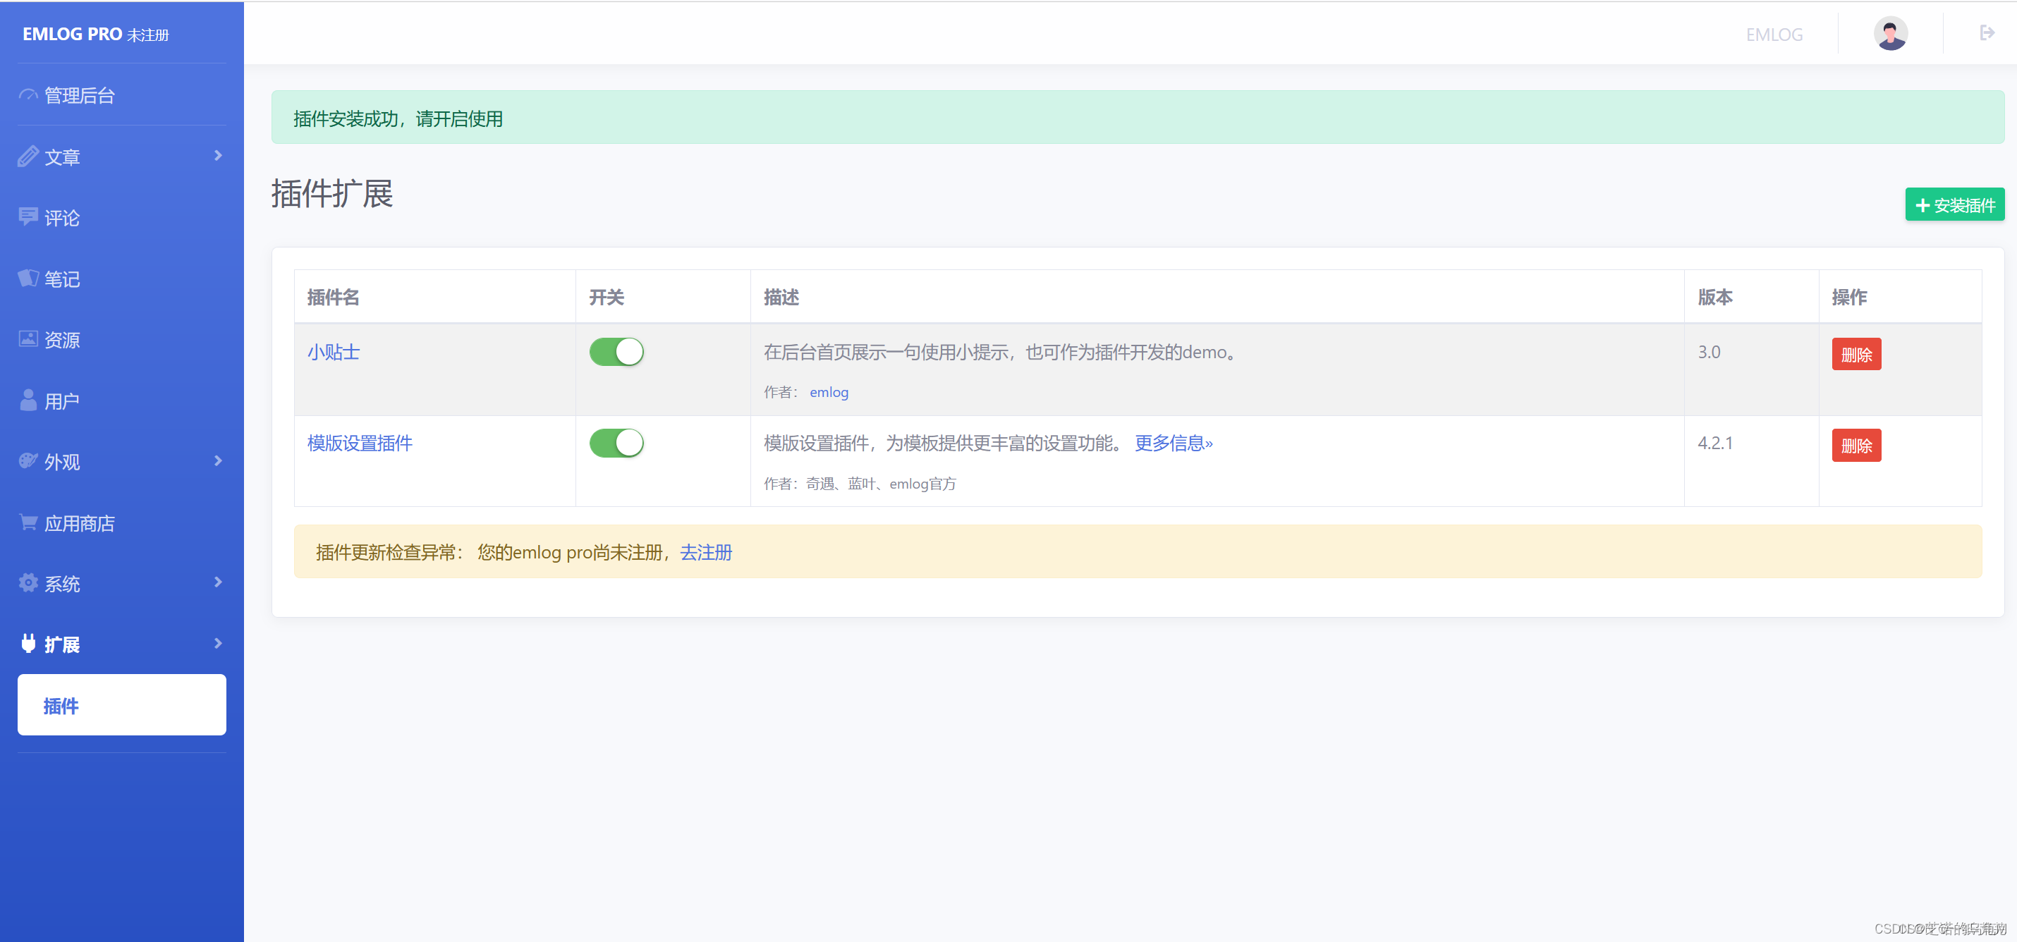Open the user avatar menu
The height and width of the screenshot is (942, 2017).
1889,34
